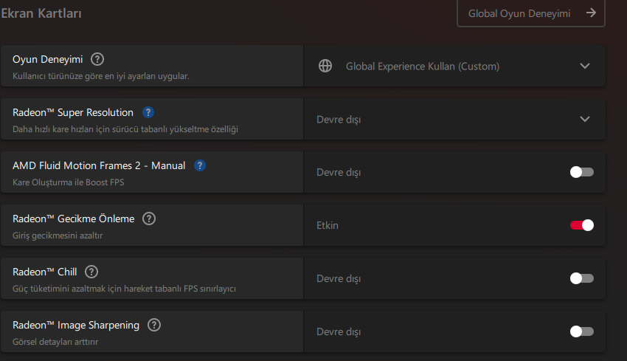Click the Radeon Chill setting label
Screen dimensions: 627x361
click(45, 272)
